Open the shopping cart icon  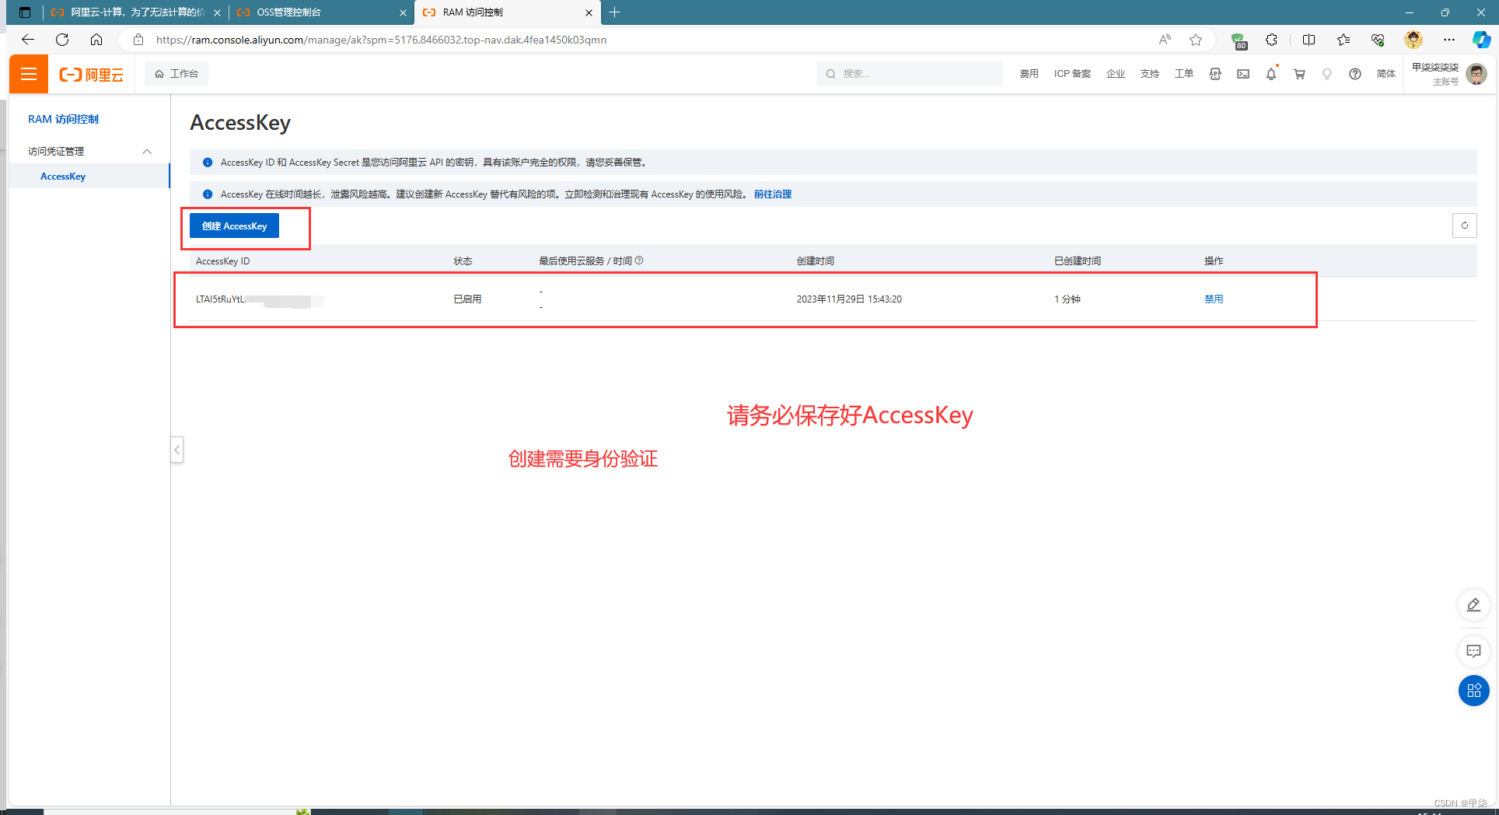(x=1299, y=74)
